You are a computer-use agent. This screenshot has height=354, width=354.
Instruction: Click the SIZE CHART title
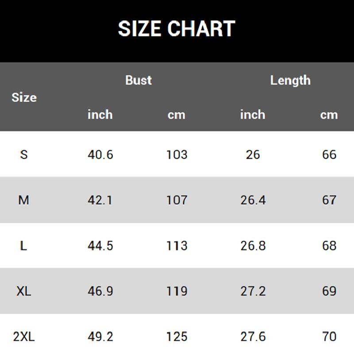point(176,29)
